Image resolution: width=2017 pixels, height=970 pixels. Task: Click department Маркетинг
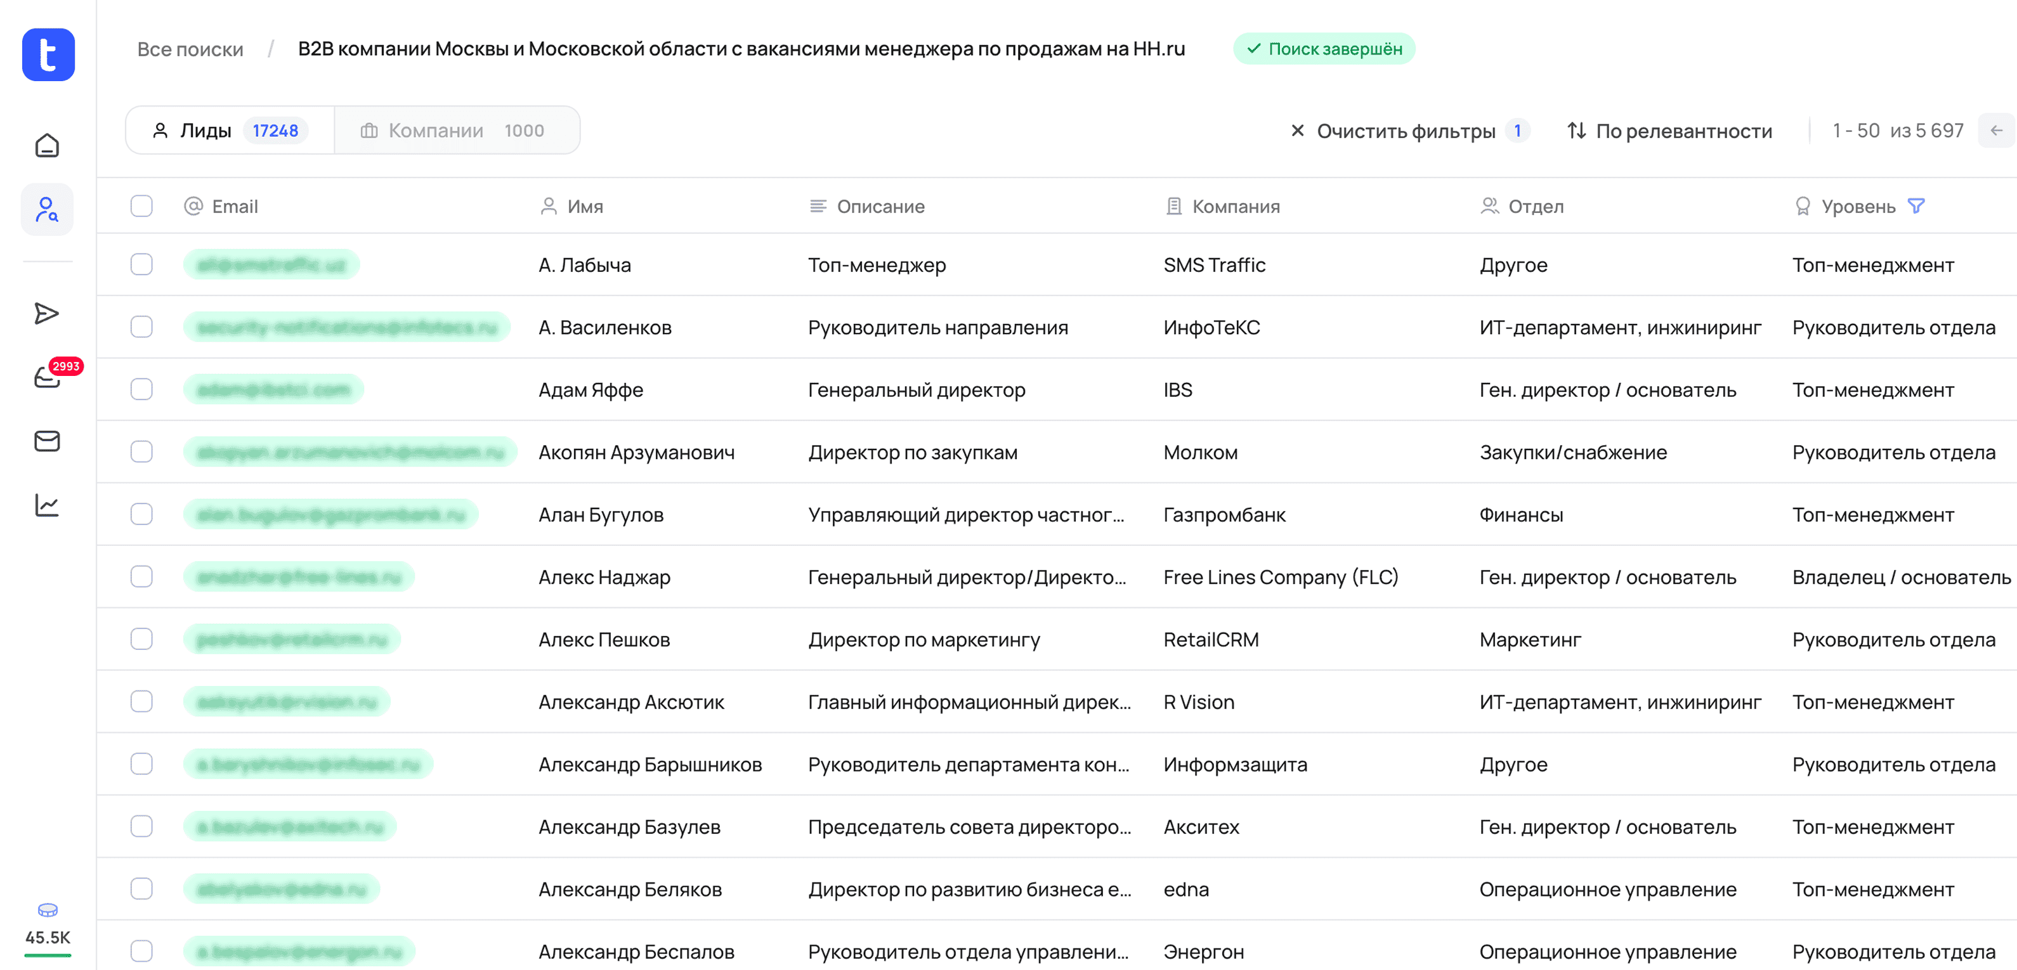[x=1530, y=639]
